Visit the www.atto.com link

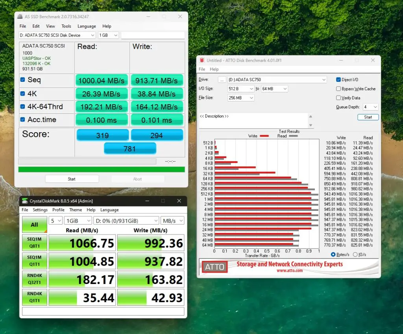(x=290, y=271)
